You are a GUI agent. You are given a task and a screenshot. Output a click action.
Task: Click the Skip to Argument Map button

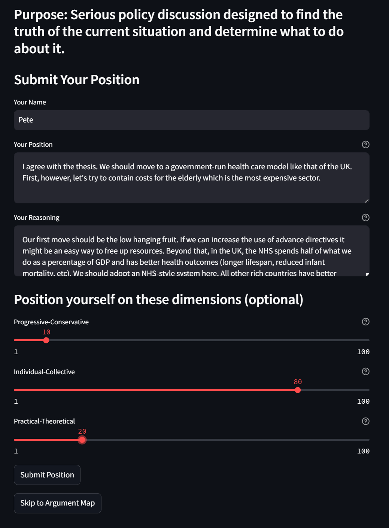pos(58,503)
